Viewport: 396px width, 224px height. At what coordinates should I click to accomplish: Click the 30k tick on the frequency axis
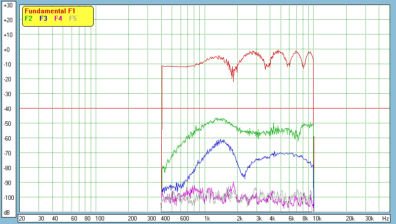369,218
